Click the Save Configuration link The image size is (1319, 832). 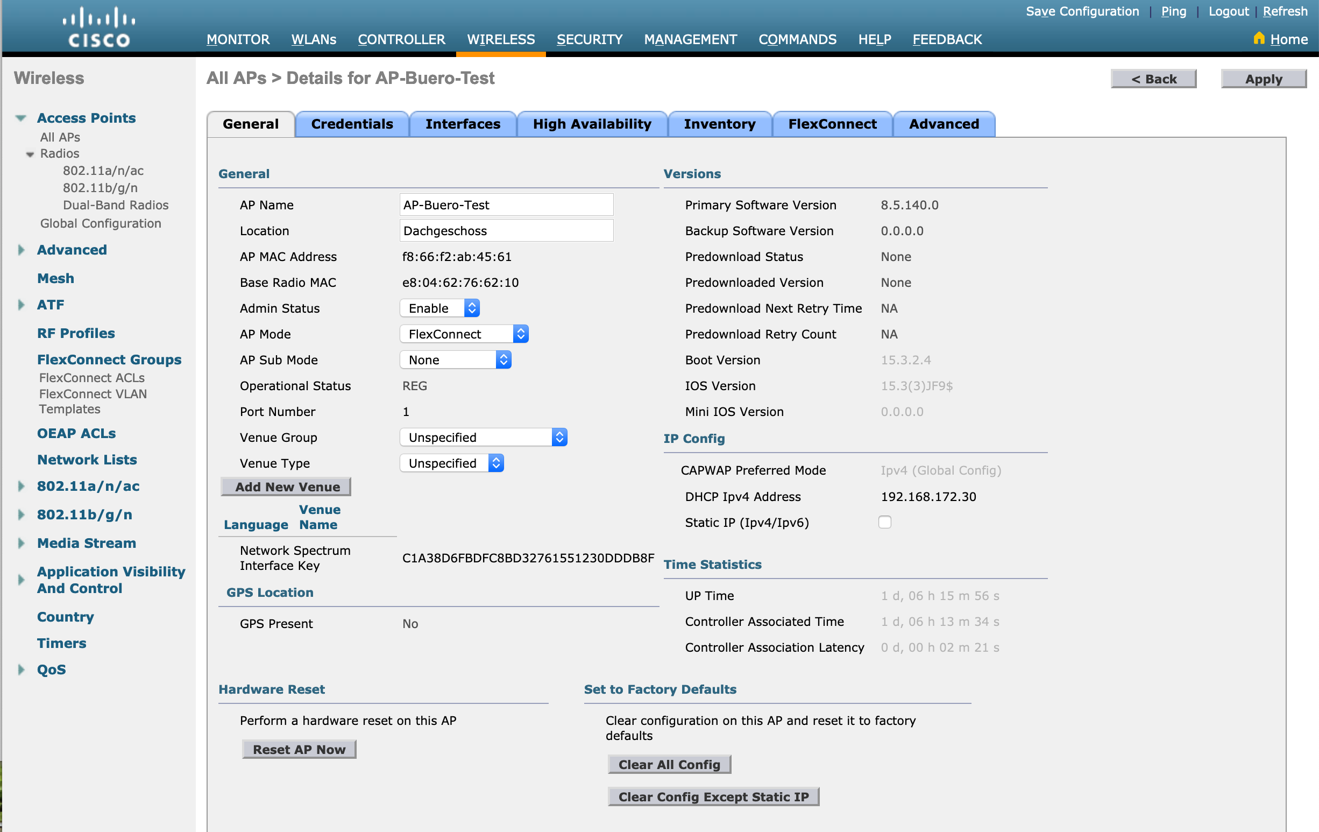(x=1082, y=11)
